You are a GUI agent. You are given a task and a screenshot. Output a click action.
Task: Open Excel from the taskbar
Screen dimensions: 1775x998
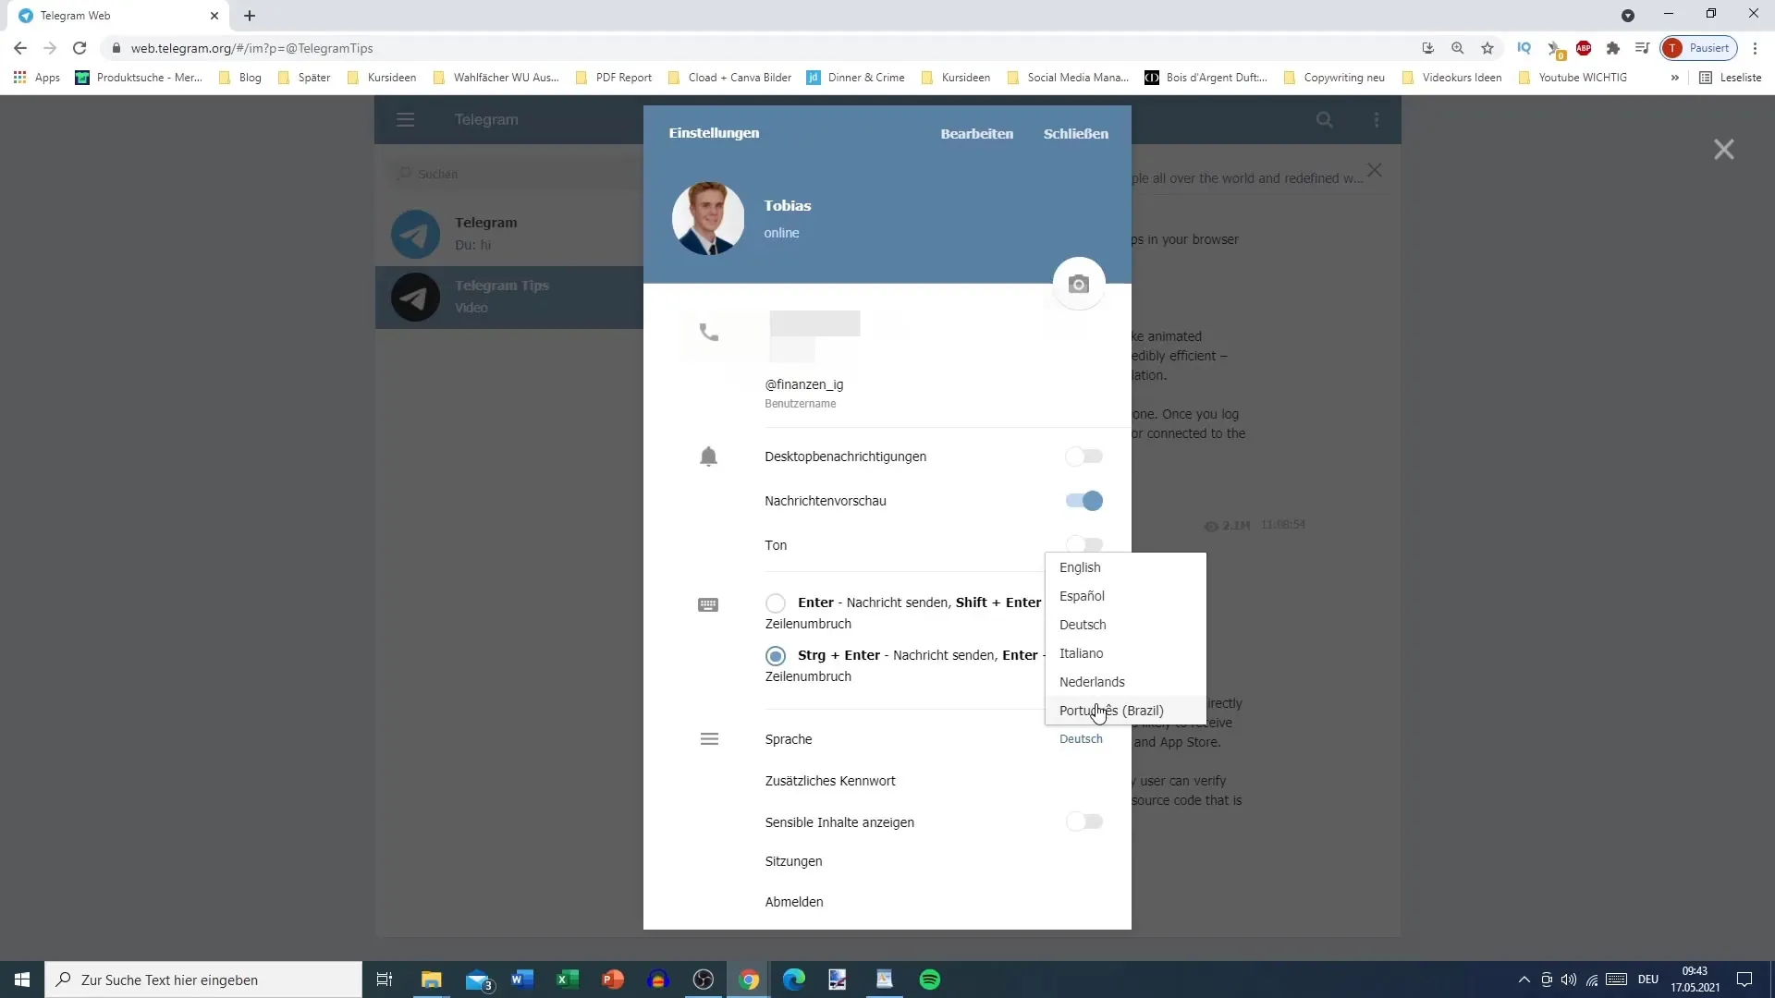(567, 980)
